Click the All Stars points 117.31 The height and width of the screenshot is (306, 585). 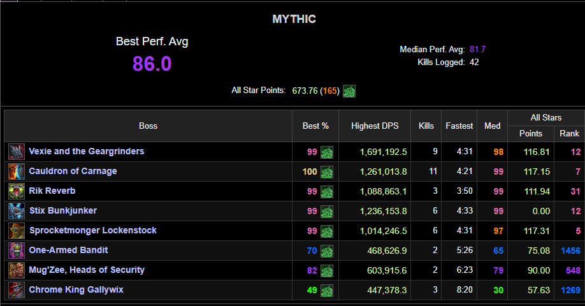[x=537, y=231]
